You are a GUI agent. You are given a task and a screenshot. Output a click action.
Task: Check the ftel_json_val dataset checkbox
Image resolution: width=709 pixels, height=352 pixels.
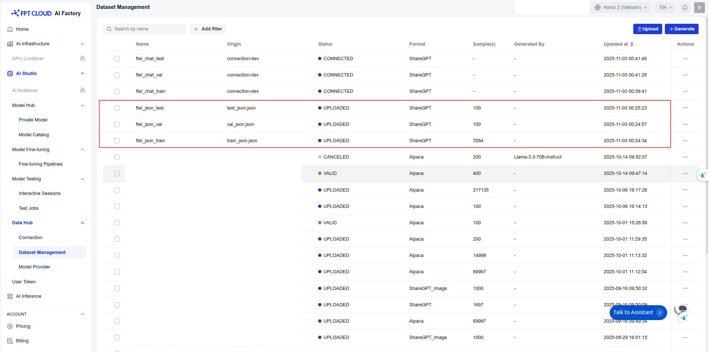(x=117, y=124)
